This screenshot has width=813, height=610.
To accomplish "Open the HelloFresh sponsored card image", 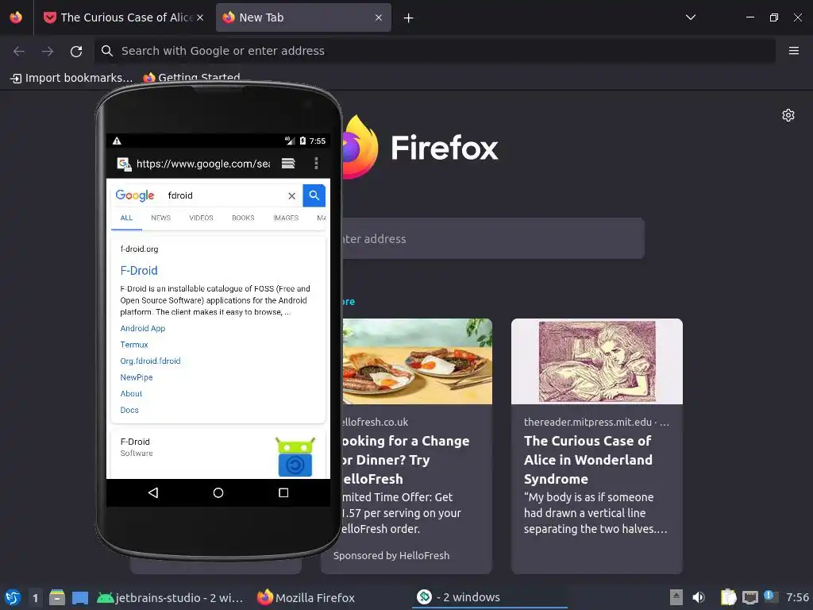I will click(417, 361).
